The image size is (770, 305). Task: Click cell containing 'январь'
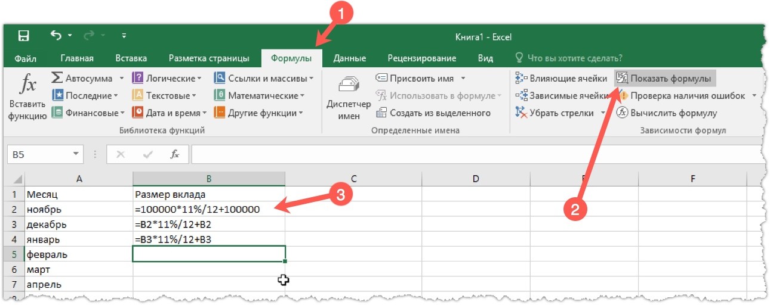(79, 239)
